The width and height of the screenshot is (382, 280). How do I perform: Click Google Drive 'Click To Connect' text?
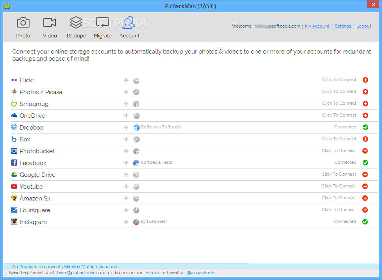[x=339, y=174]
